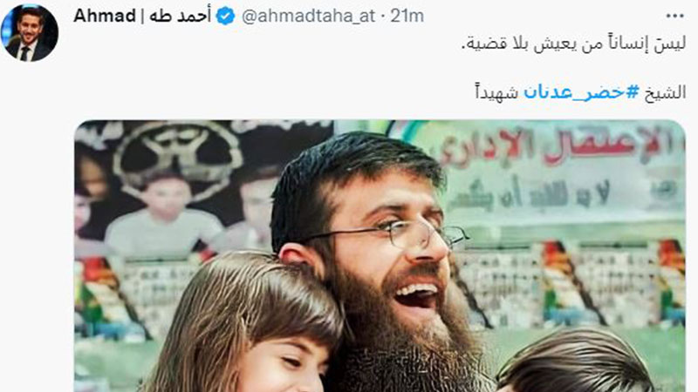Open the tweet's 21m timestamp link

(x=407, y=17)
